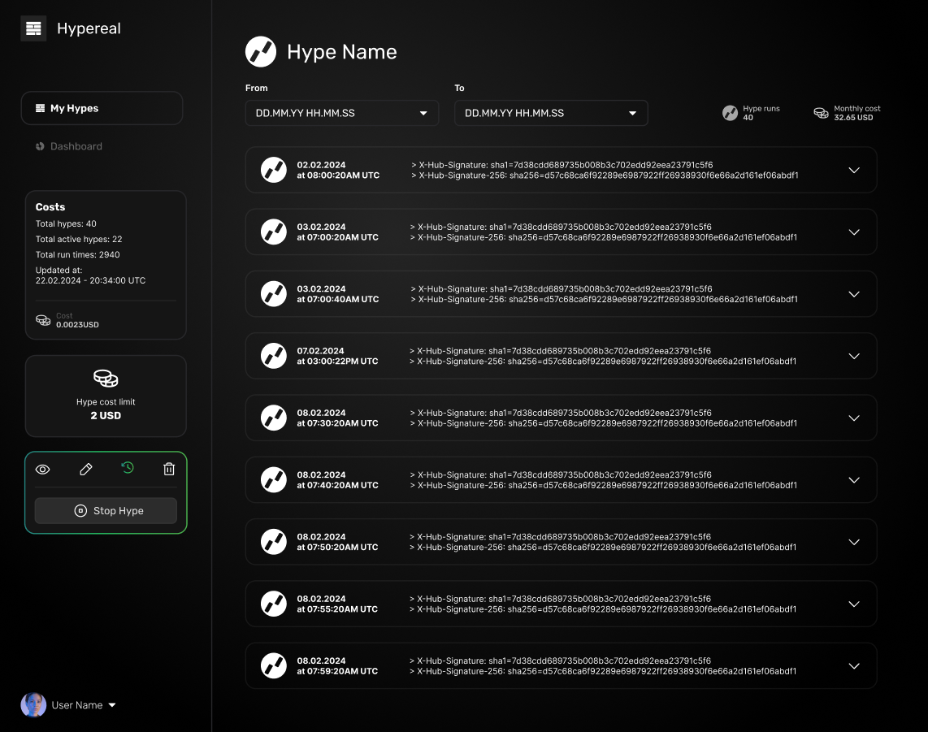Click the Hype cost limit coins icon
Image resolution: width=928 pixels, height=732 pixels.
pyautogui.click(x=106, y=379)
